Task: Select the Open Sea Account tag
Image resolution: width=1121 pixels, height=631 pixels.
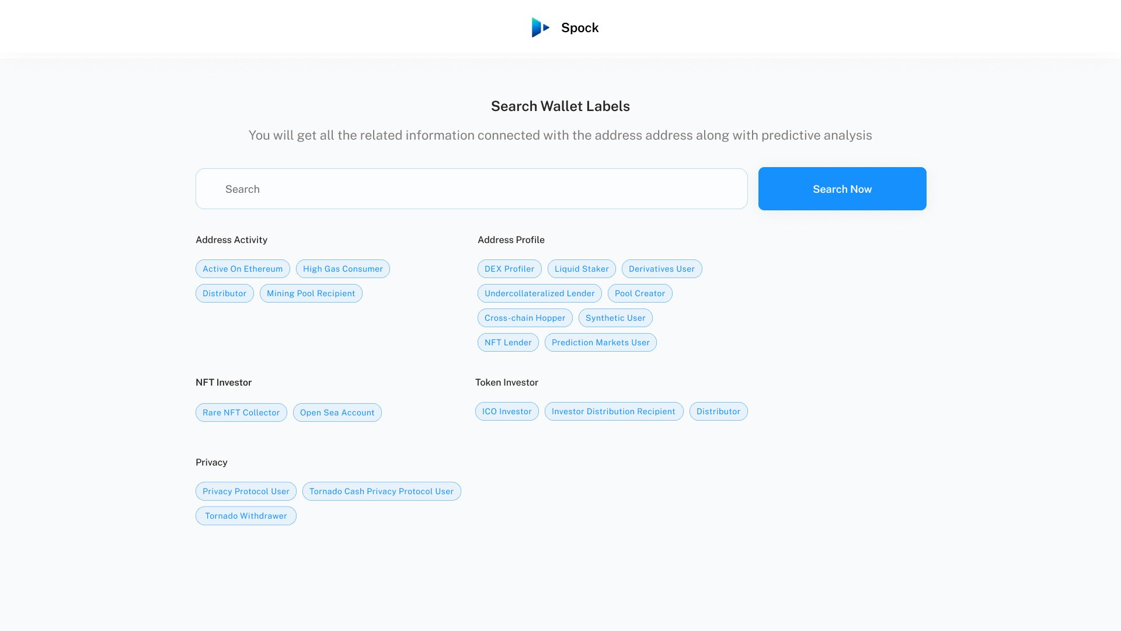Action: click(x=337, y=412)
